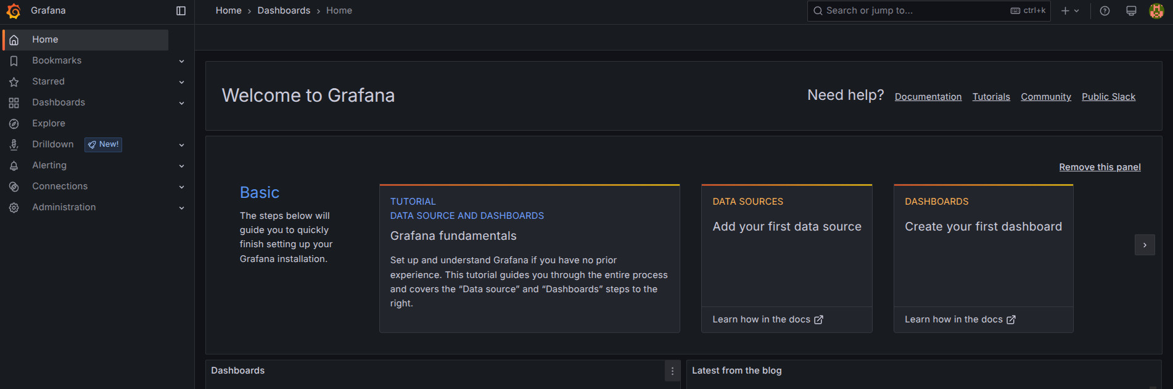
Task: Click the Explore compass icon
Action: point(14,124)
